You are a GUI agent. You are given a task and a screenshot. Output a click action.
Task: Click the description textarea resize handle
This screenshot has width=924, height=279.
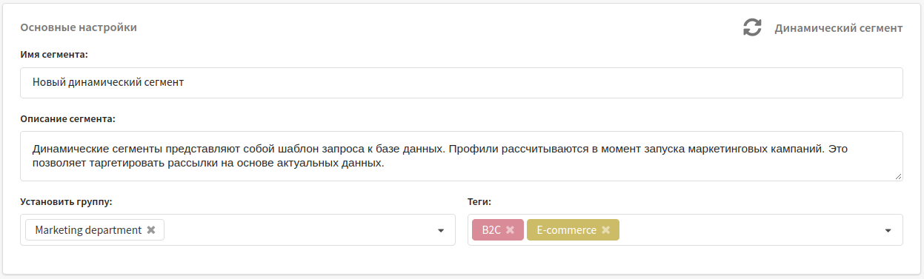[x=898, y=176]
